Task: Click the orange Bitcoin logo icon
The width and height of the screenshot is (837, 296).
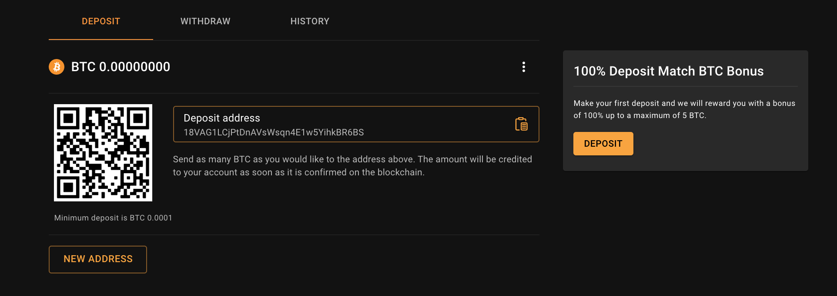Action: pyautogui.click(x=57, y=67)
